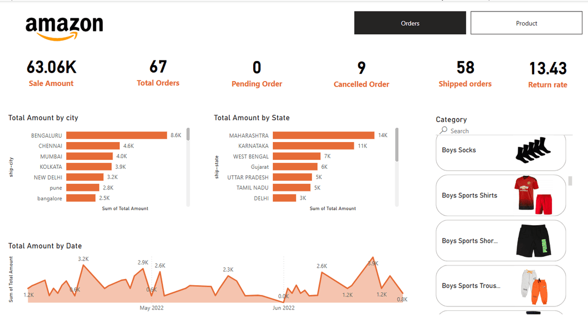The width and height of the screenshot is (588, 333).
Task: Switch to the Product page
Action: [x=526, y=23]
